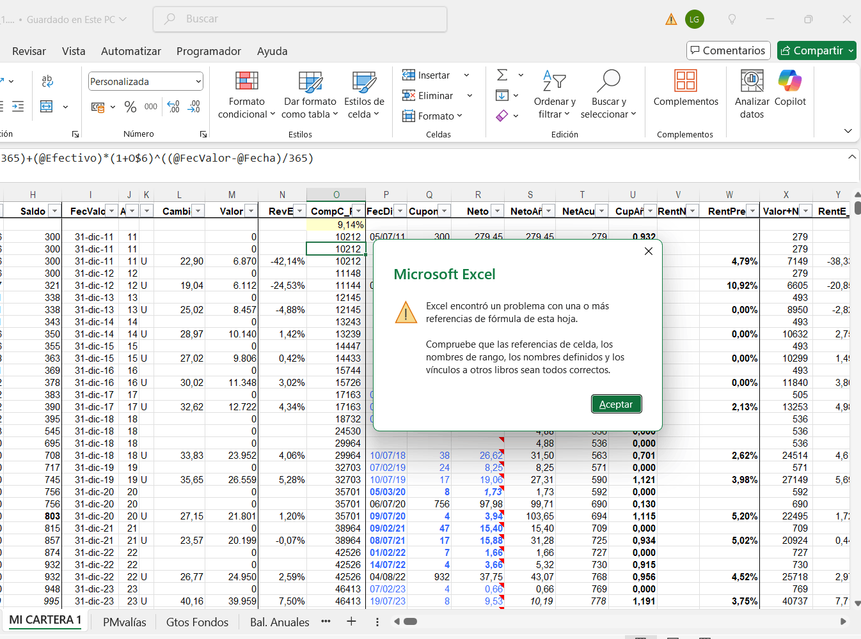Screen dimensions: 861x639
Task: Open the Saldo column filter dropdown
Action: click(x=54, y=212)
